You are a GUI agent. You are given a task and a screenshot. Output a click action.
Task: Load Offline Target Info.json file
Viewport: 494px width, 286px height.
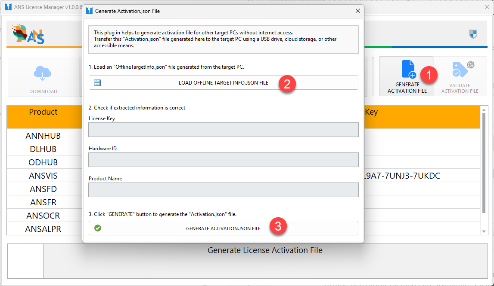[x=223, y=82]
